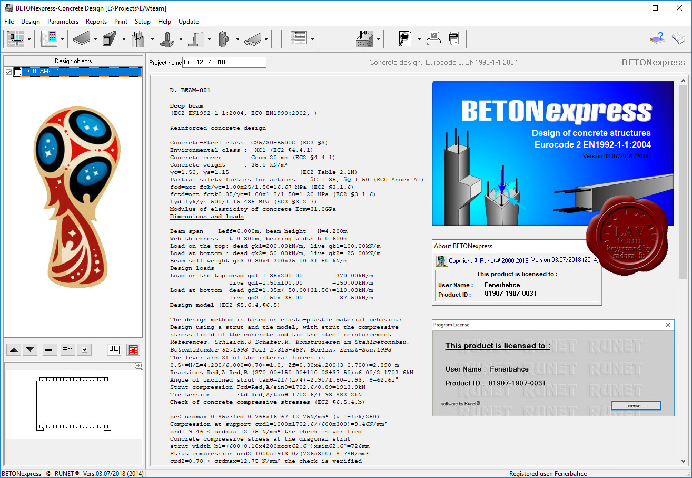Open the Reports menu
Viewport: 692px width, 478px height.
pyautogui.click(x=96, y=22)
